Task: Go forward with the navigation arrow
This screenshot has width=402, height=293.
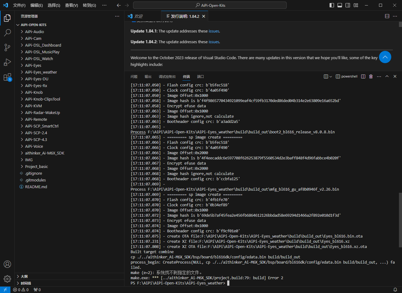Action: tap(127, 5)
